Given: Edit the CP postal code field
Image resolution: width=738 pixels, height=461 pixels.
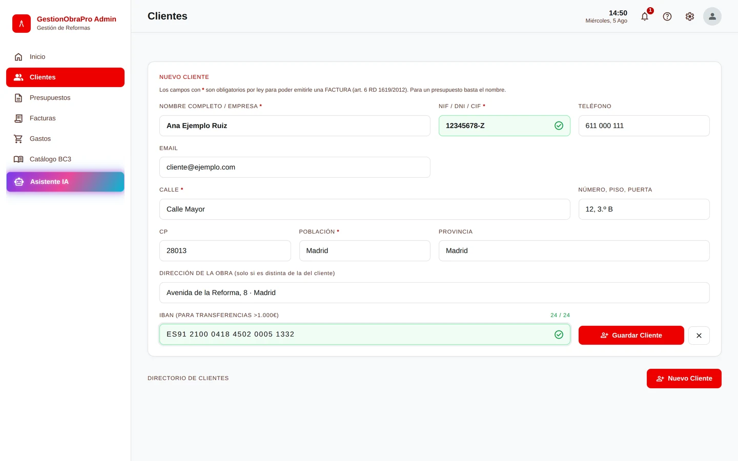Looking at the screenshot, I should [x=225, y=250].
